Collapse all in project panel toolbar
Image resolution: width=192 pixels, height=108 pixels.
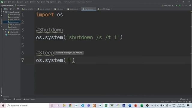pos(14,9)
